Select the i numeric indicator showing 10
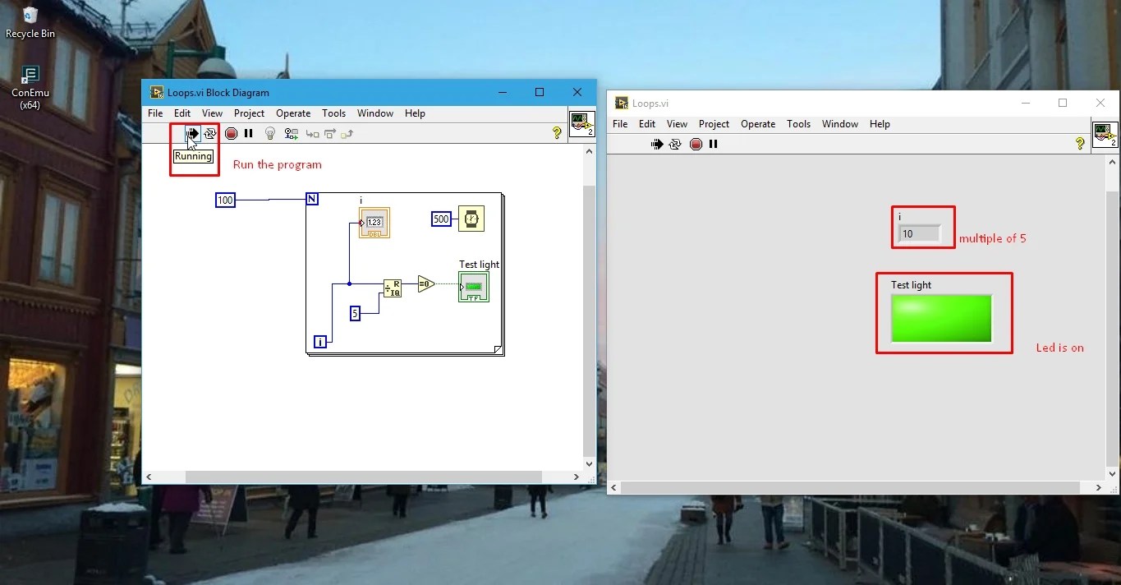This screenshot has height=585, width=1121. 921,233
